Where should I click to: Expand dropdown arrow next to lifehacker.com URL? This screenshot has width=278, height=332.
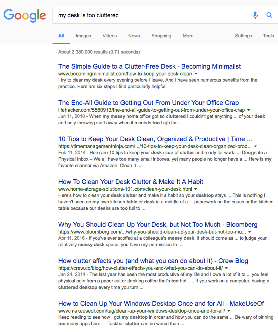point(249,110)
